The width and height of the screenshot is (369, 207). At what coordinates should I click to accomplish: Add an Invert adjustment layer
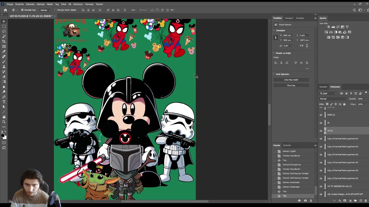tap(328, 37)
